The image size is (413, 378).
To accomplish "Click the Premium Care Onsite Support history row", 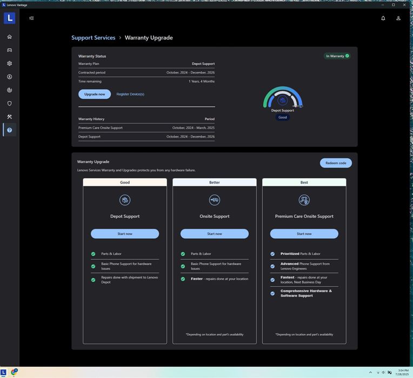I will coord(146,128).
